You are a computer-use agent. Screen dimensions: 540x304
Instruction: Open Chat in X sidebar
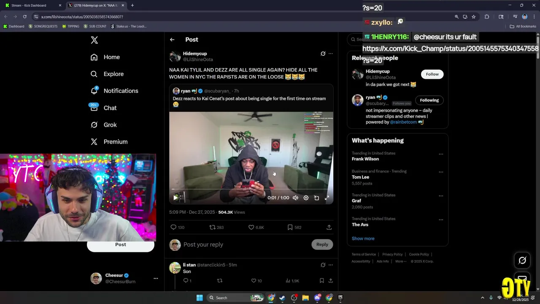point(104,108)
